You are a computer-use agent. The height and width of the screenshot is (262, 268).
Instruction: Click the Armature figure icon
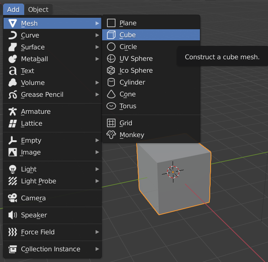click(x=13, y=111)
